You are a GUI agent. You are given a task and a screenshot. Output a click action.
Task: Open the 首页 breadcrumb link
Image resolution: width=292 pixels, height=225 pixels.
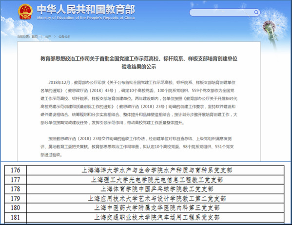[x=35, y=37]
